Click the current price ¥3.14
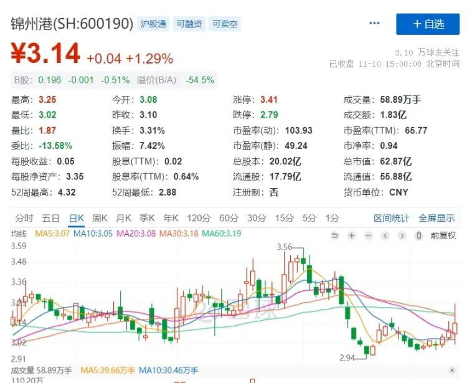Screen dimensions: 467x383 (45, 54)
